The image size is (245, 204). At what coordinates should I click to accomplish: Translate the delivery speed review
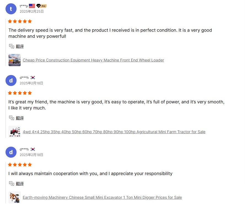point(20,46)
